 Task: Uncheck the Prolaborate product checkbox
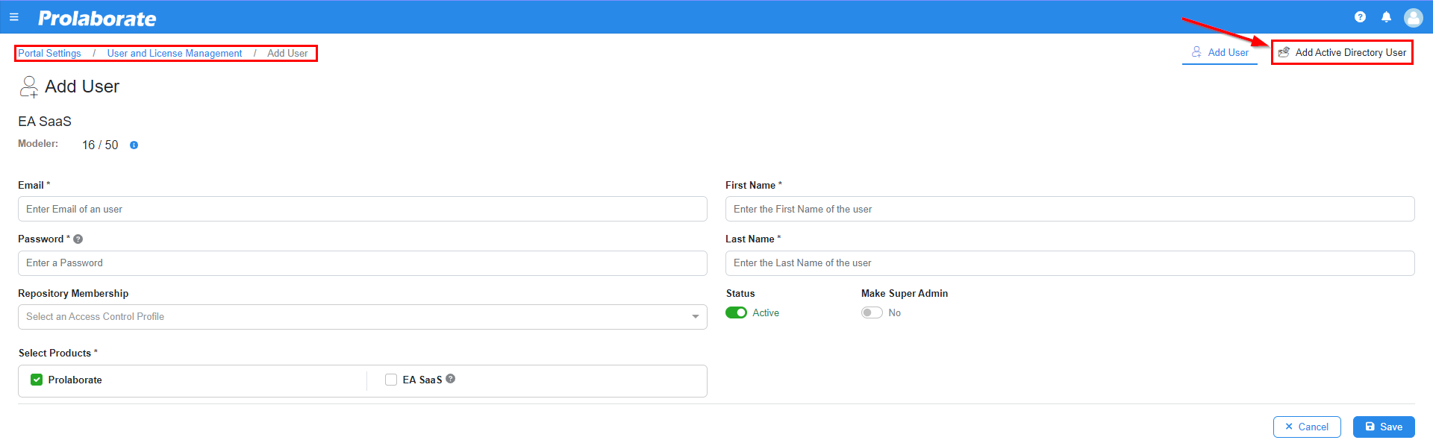pyautogui.click(x=37, y=380)
